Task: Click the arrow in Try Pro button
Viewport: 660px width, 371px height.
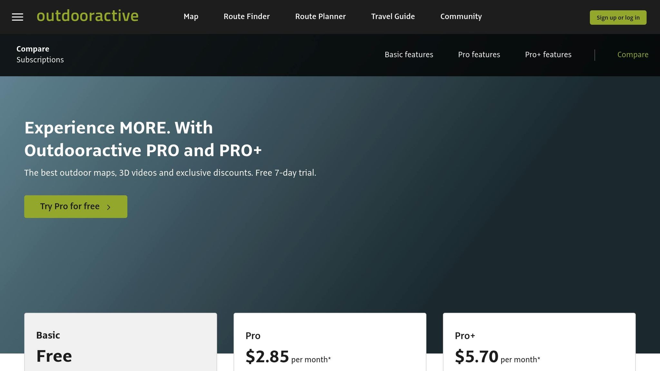Action: pyautogui.click(x=109, y=207)
